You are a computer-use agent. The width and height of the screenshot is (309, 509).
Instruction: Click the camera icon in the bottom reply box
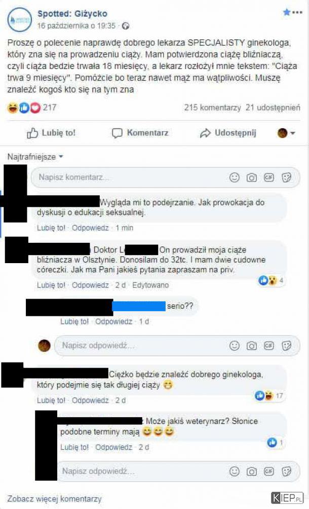click(x=252, y=471)
